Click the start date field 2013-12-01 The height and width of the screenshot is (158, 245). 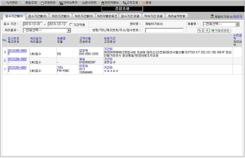33,24
